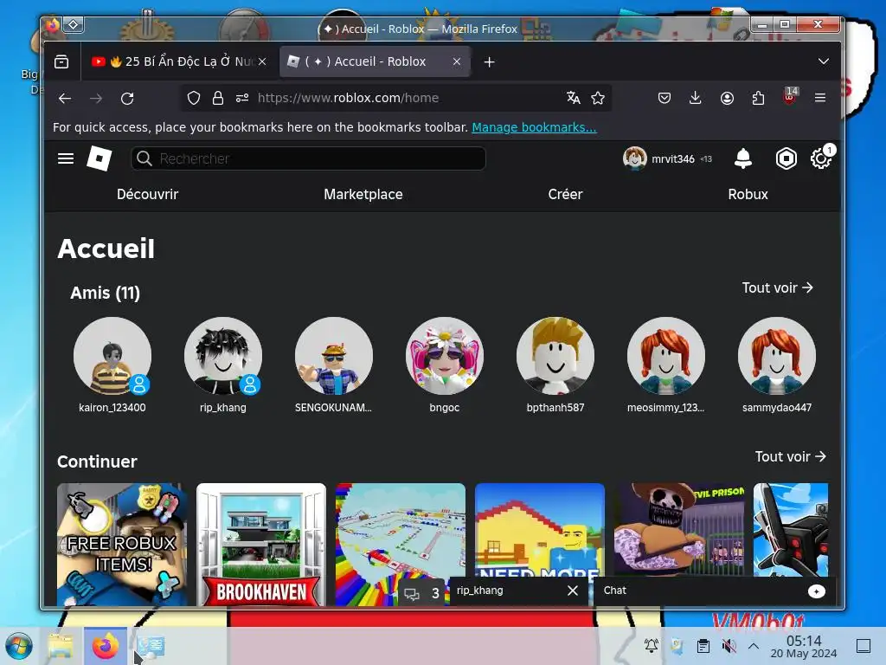This screenshot has width=886, height=665.
Task: Close the Accueil - Roblox tab
Action: [x=457, y=61]
